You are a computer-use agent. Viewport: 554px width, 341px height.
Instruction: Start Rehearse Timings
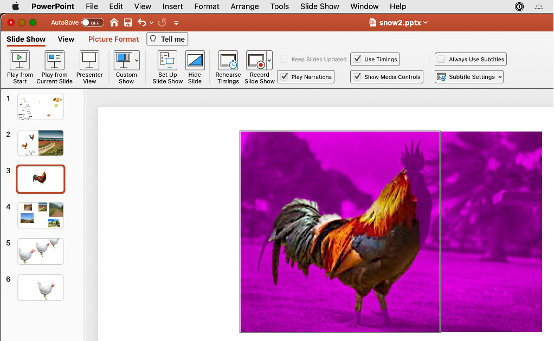pos(228,67)
